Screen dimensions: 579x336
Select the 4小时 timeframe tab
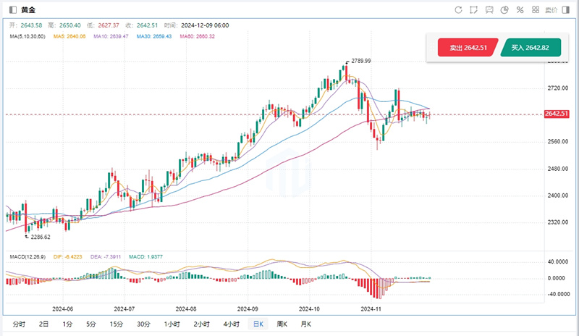click(x=231, y=324)
